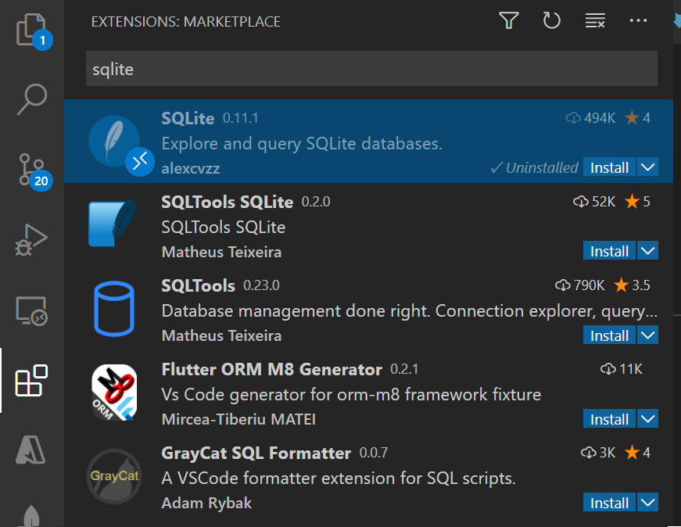This screenshot has height=527, width=681.
Task: Expand install options dropdown for SQLTools
Action: pos(647,335)
